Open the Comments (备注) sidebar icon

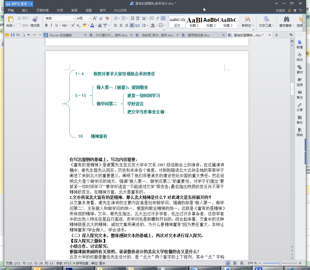300,94
